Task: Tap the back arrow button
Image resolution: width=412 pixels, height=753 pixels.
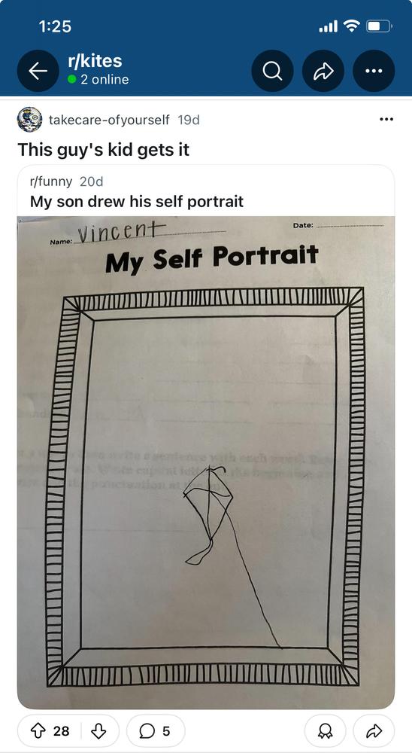Action: point(38,71)
